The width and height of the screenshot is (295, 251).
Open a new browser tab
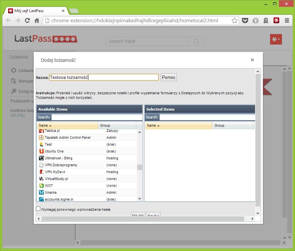(74, 11)
